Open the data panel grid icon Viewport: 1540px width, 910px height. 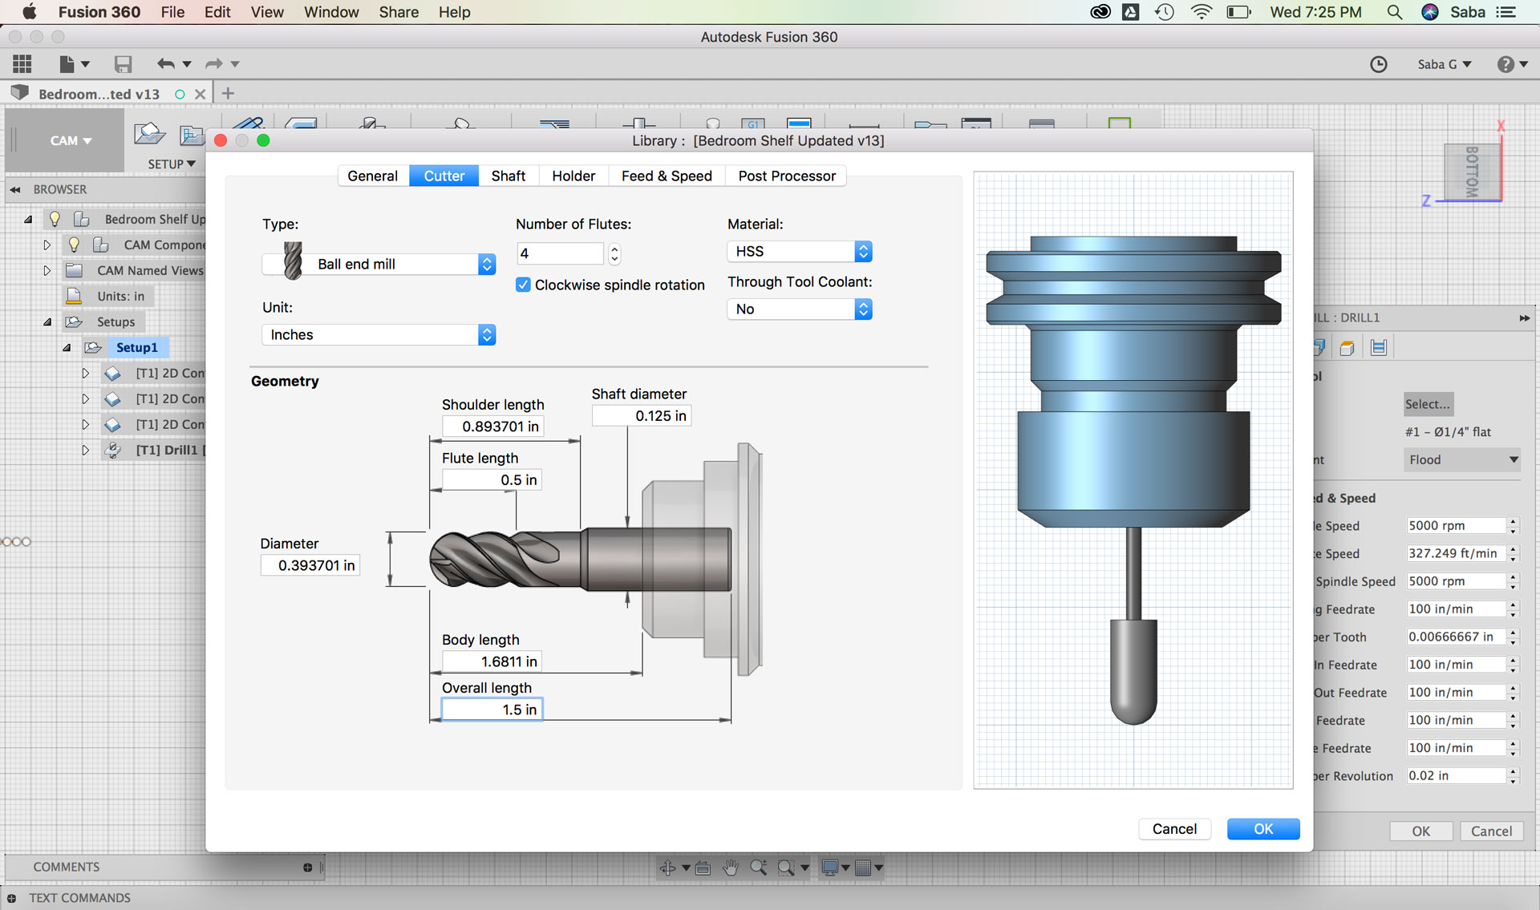coord(22,64)
